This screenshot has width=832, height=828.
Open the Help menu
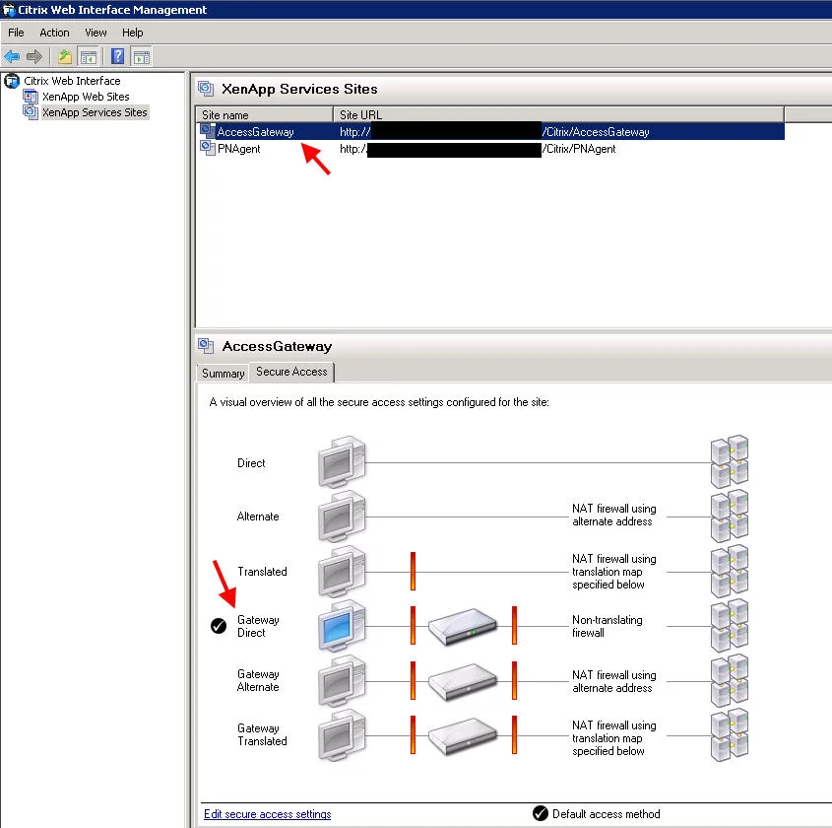tap(133, 33)
